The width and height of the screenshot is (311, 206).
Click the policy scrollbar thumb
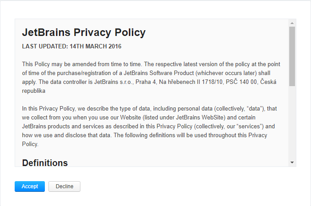tap(292, 55)
